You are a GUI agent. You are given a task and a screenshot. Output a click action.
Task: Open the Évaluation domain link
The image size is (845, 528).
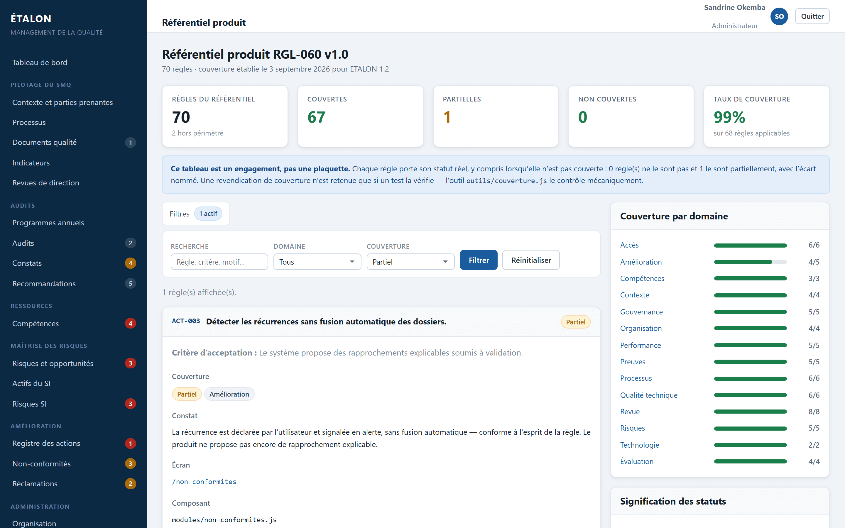coord(637,461)
